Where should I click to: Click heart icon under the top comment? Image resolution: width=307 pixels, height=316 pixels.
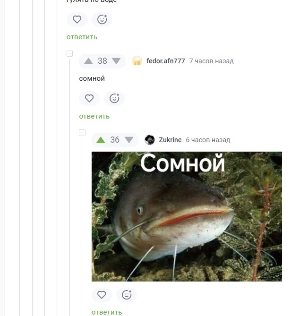(x=77, y=19)
